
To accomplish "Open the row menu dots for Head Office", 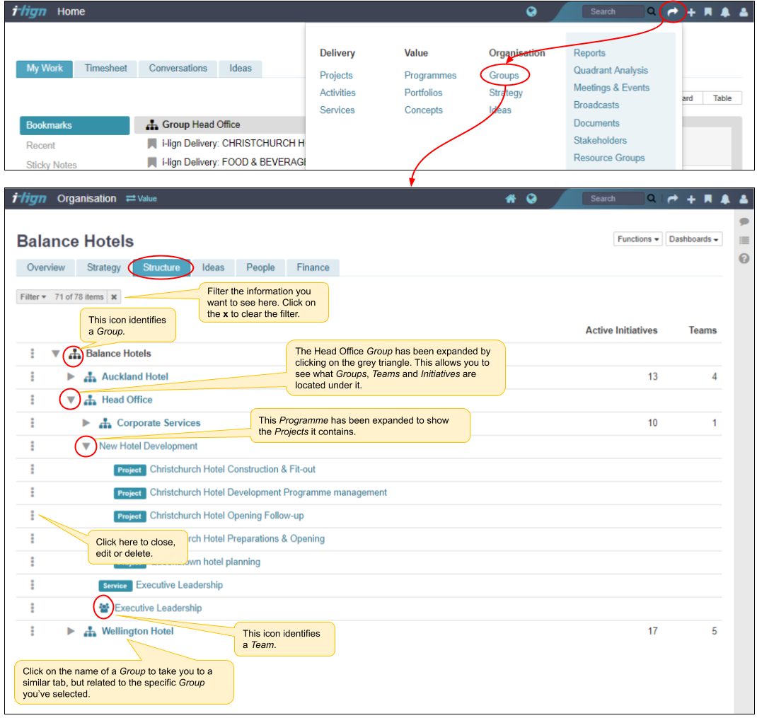I will click(x=33, y=400).
